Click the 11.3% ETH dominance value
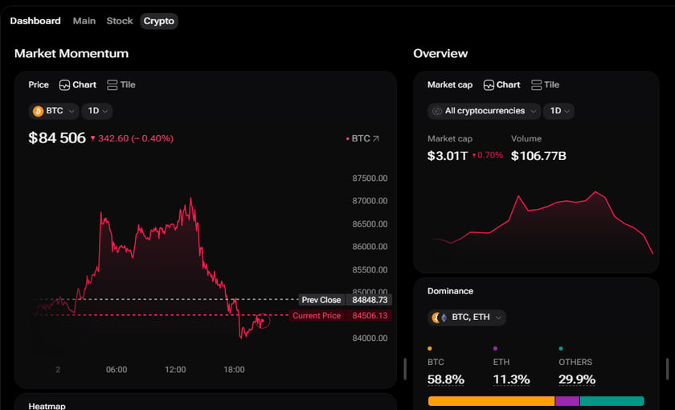This screenshot has width=675, height=410. coord(511,379)
